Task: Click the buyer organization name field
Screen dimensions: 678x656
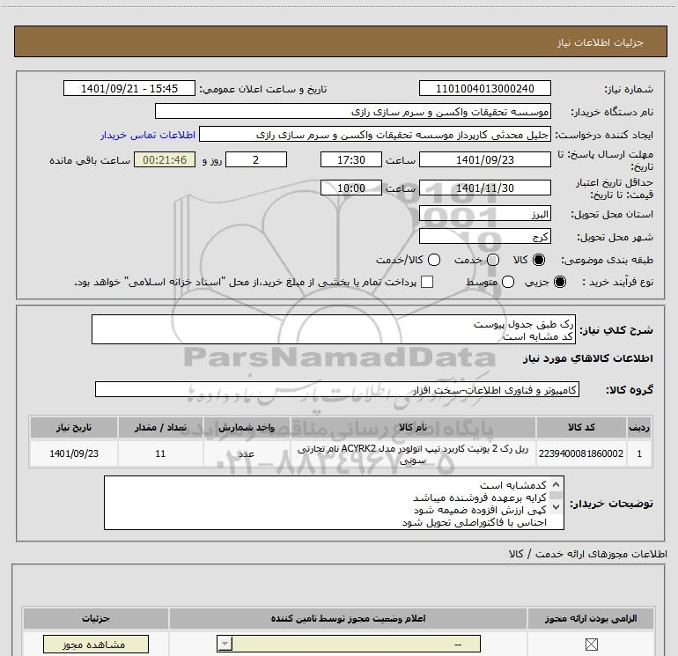Action: coord(353,111)
